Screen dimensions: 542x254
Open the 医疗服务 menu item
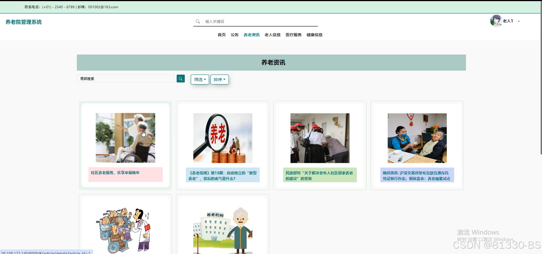pyautogui.click(x=294, y=35)
